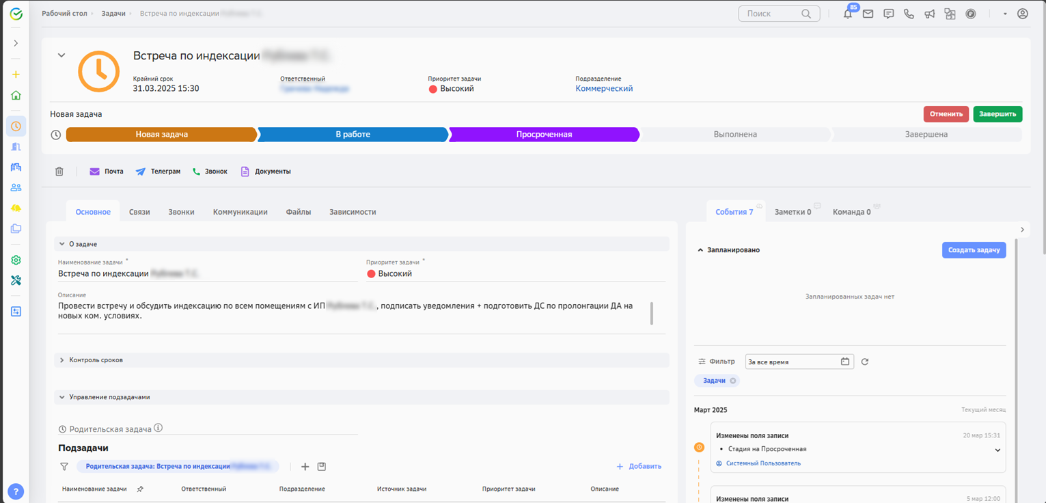Image resolution: width=1046 pixels, height=503 pixels.
Task: Collapse the О задаче section
Action: pos(62,244)
